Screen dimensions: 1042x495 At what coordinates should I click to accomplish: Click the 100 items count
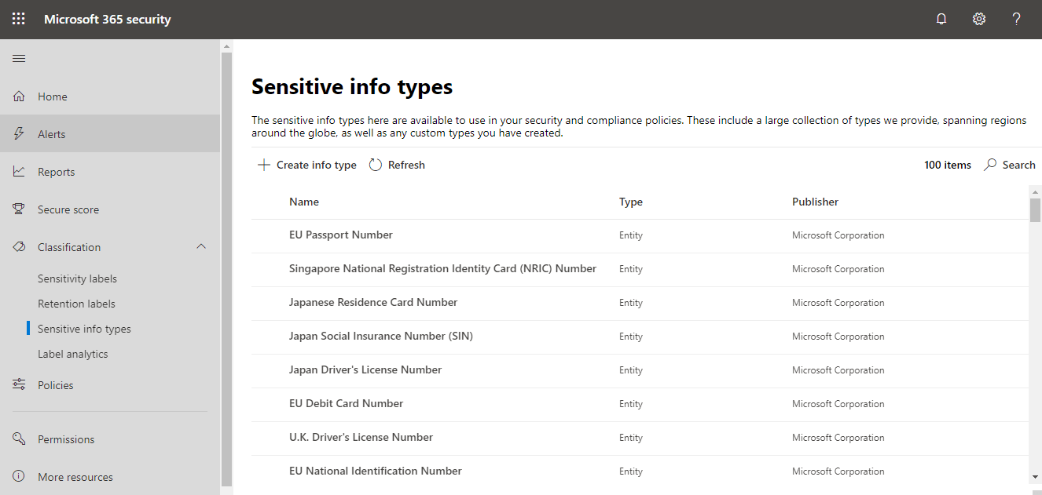click(948, 165)
